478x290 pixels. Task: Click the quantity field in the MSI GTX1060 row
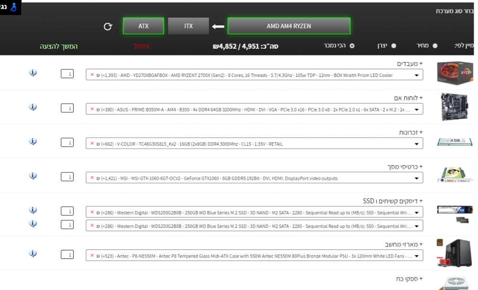[67, 177]
